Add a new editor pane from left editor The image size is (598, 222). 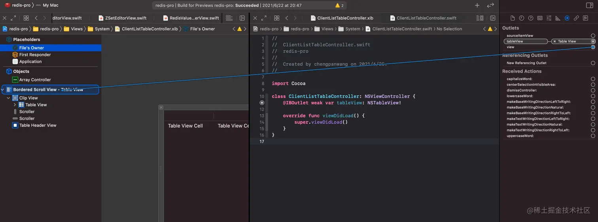click(242, 18)
